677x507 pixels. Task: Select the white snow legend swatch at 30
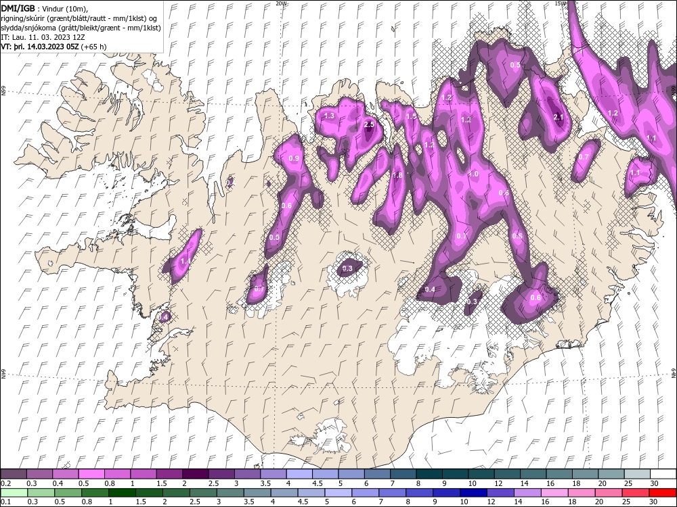click(663, 475)
